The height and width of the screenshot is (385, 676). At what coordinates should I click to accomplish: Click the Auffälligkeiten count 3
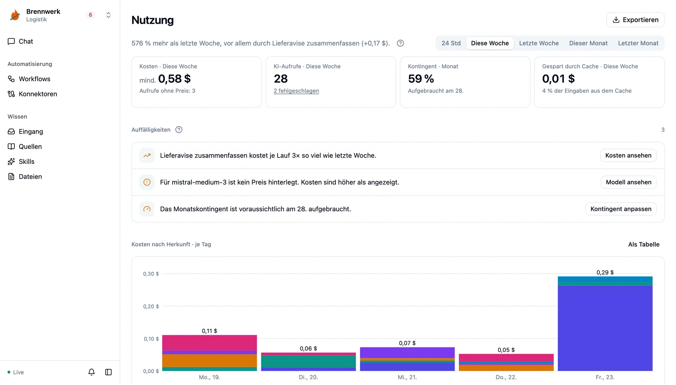(x=662, y=130)
